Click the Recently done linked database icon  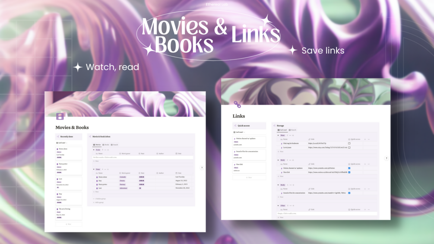[58, 136]
